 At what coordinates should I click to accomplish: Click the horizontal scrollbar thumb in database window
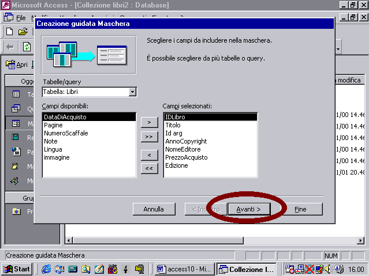coord(158,240)
